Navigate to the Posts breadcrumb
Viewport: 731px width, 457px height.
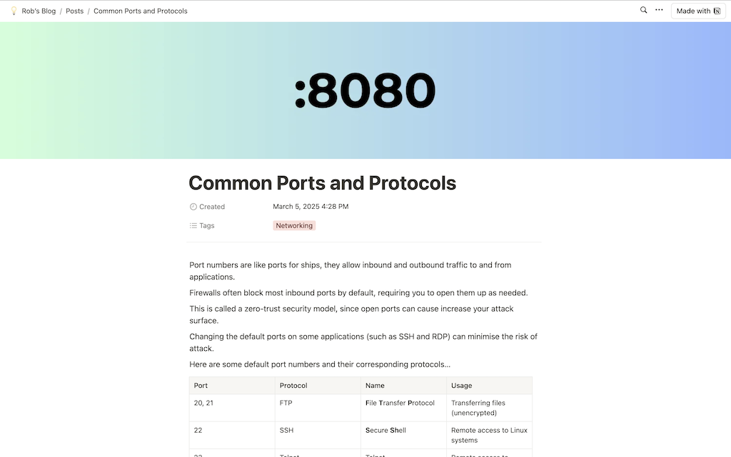coord(74,11)
